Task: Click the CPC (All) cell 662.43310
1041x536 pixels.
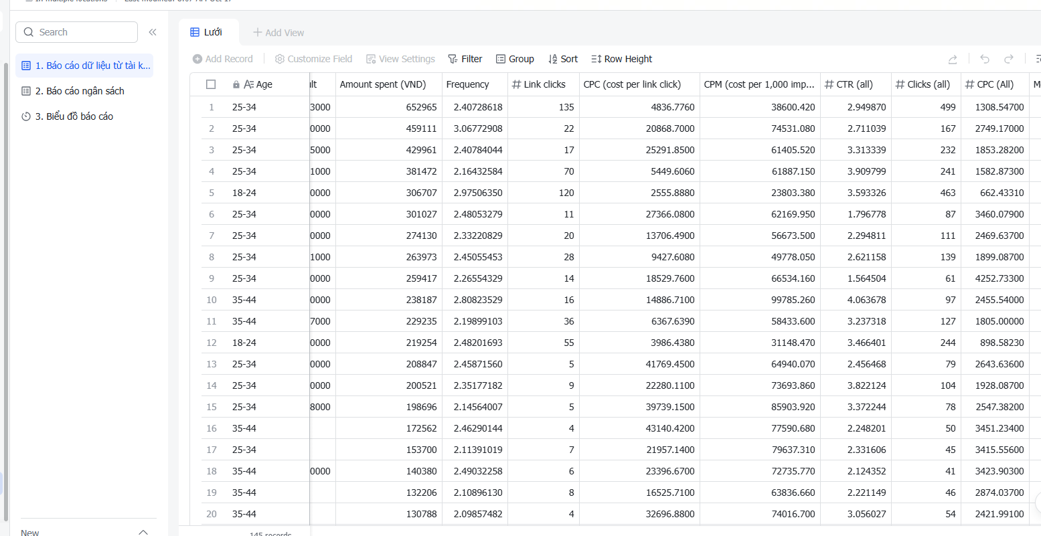Action: pyautogui.click(x=995, y=193)
